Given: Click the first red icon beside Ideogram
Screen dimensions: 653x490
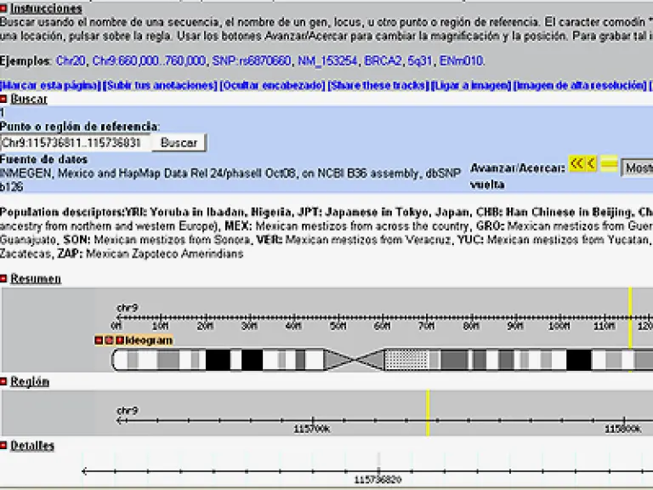Looking at the screenshot, I should [99, 340].
